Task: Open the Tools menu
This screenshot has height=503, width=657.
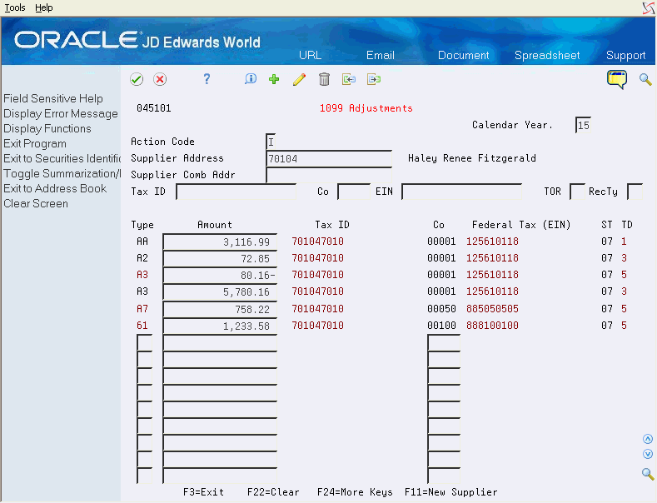Action: pos(15,7)
